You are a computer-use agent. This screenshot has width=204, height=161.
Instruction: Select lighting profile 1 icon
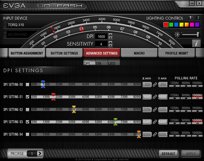pos(191,18)
